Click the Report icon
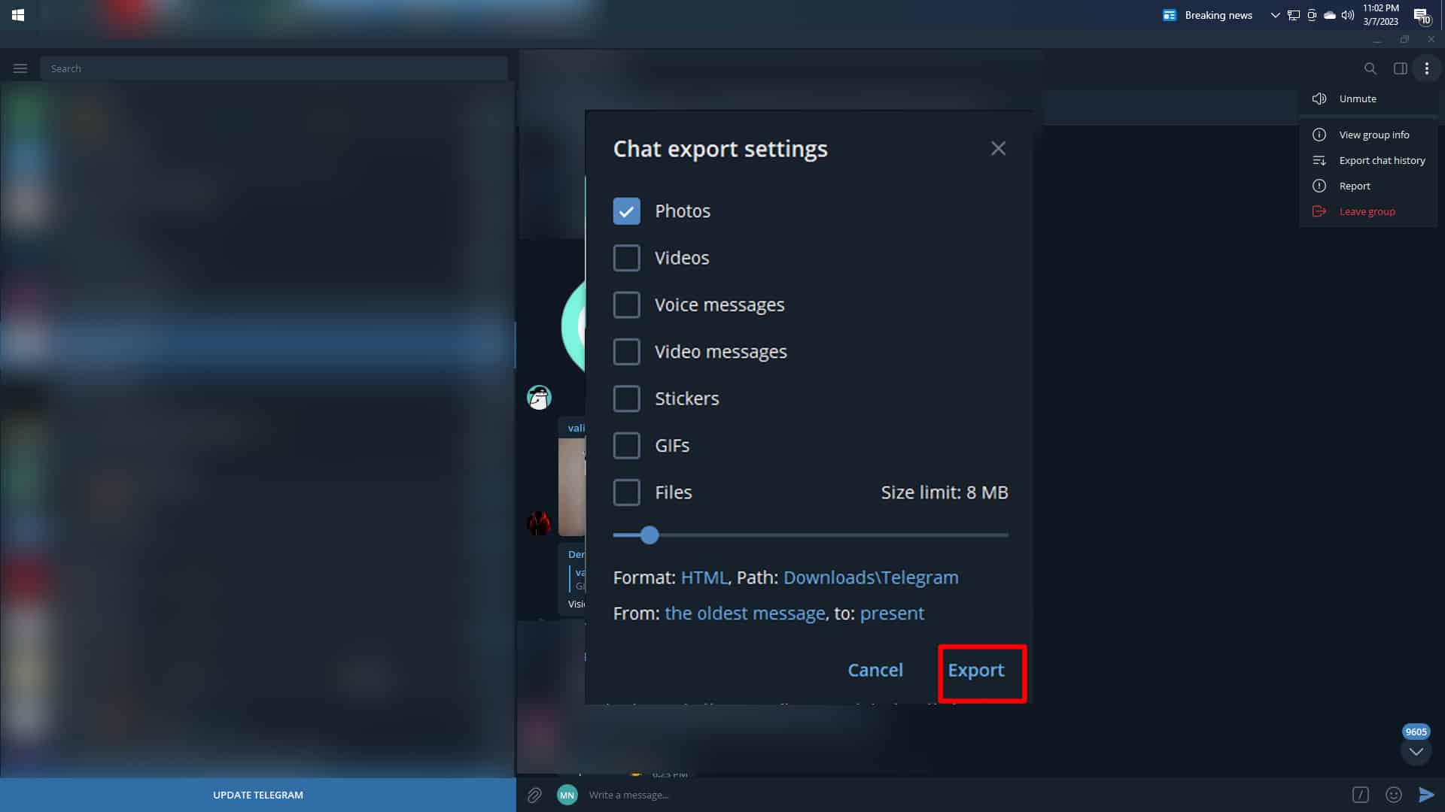The width and height of the screenshot is (1445, 812). click(x=1319, y=186)
